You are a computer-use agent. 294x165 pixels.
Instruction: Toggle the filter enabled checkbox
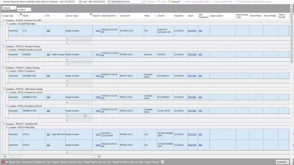[x=7, y=162]
